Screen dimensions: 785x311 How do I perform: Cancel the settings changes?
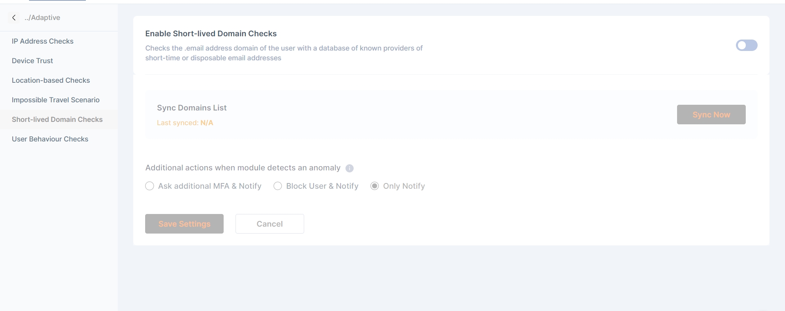coord(269,224)
